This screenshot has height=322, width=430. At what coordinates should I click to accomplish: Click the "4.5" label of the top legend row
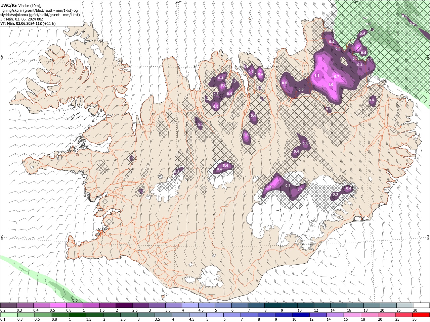pyautogui.click(x=201, y=310)
